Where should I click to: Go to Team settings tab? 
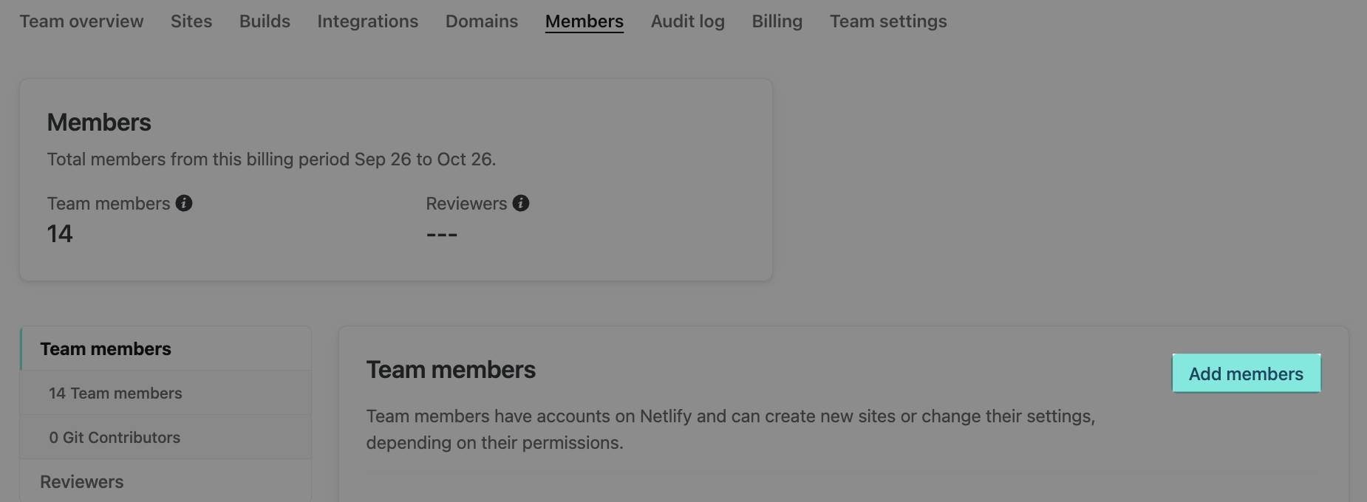click(888, 21)
